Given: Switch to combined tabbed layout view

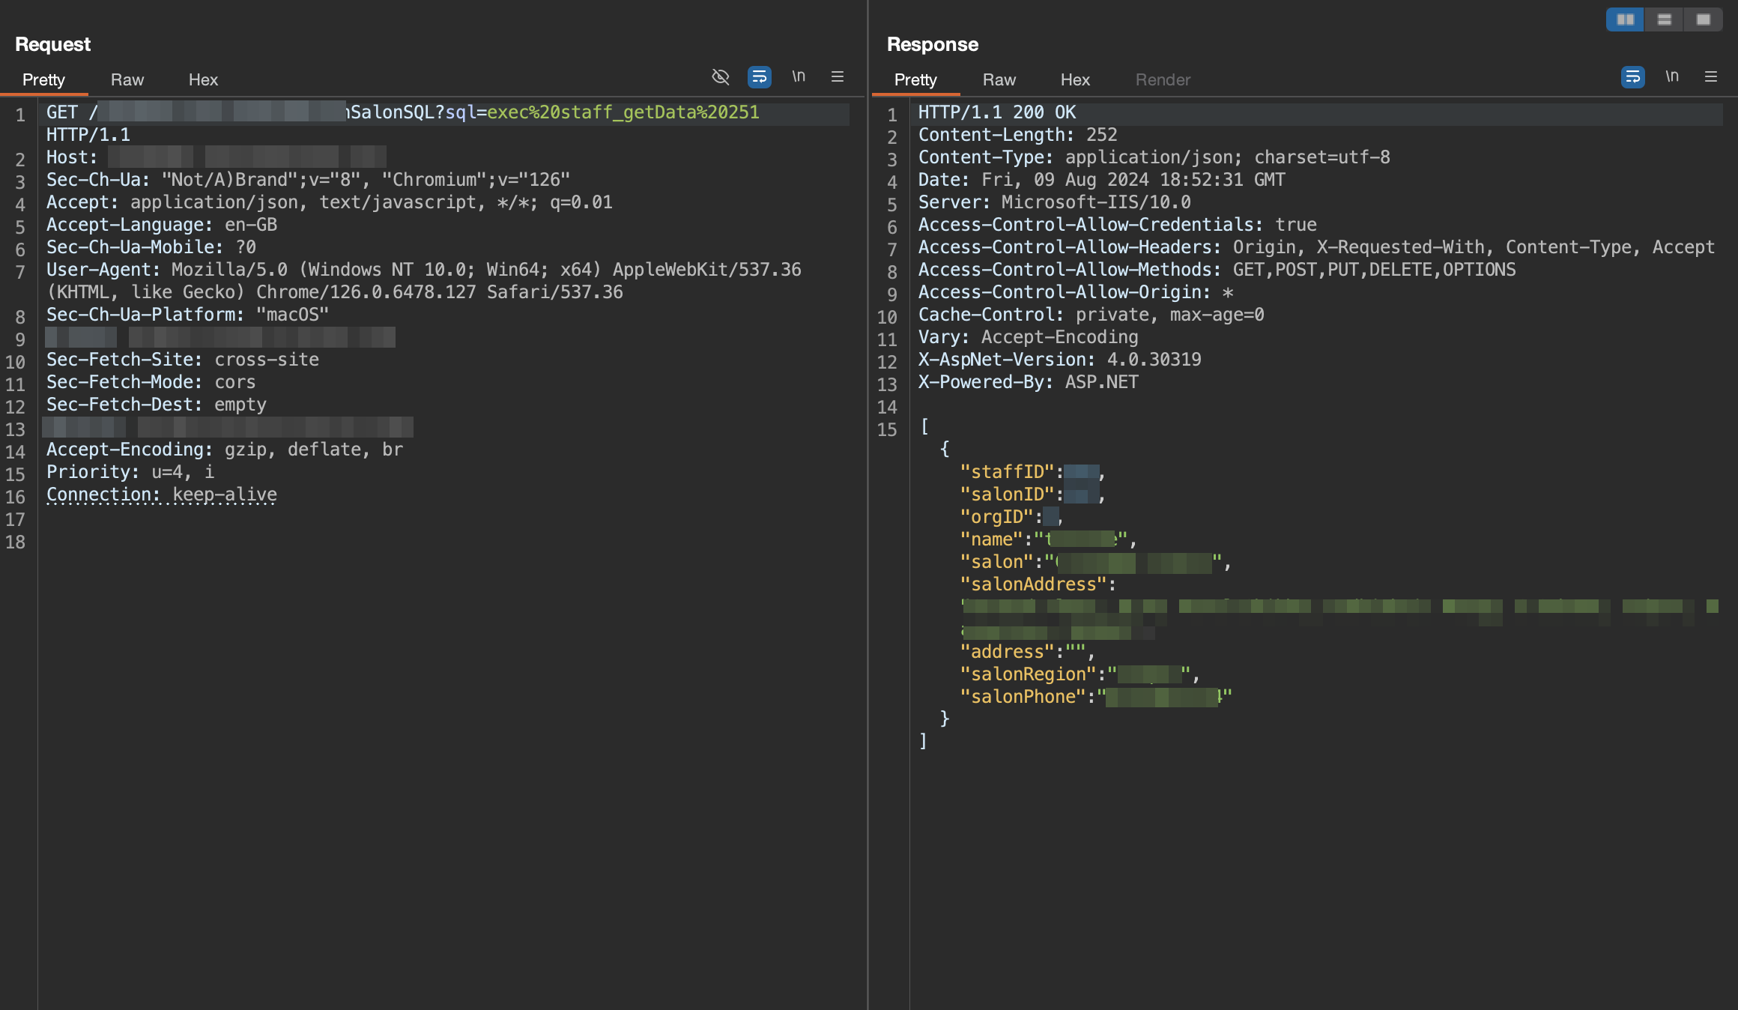Looking at the screenshot, I should coord(1703,19).
